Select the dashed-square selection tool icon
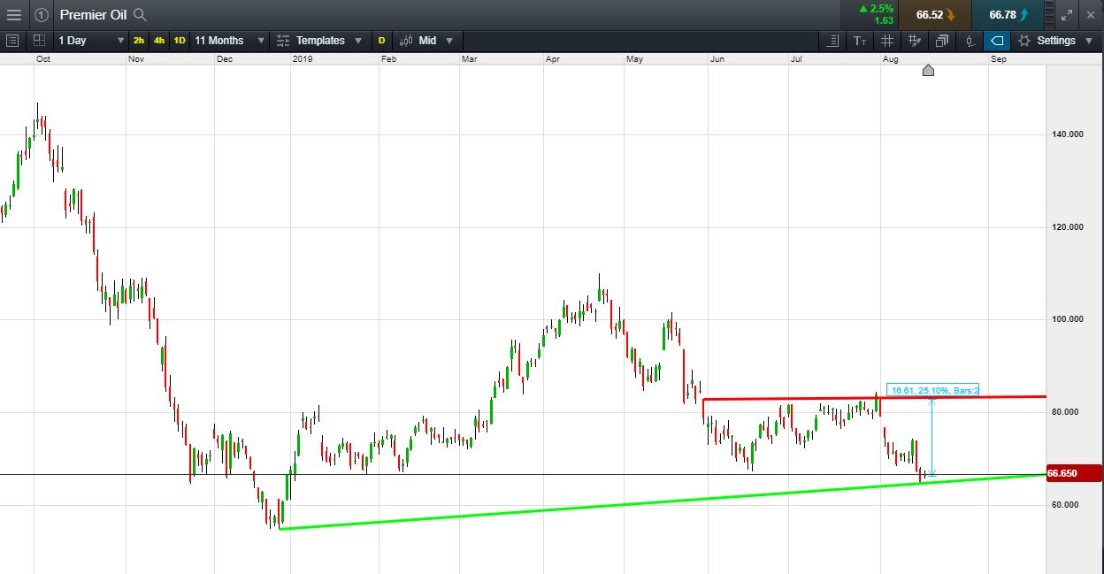 40,41
